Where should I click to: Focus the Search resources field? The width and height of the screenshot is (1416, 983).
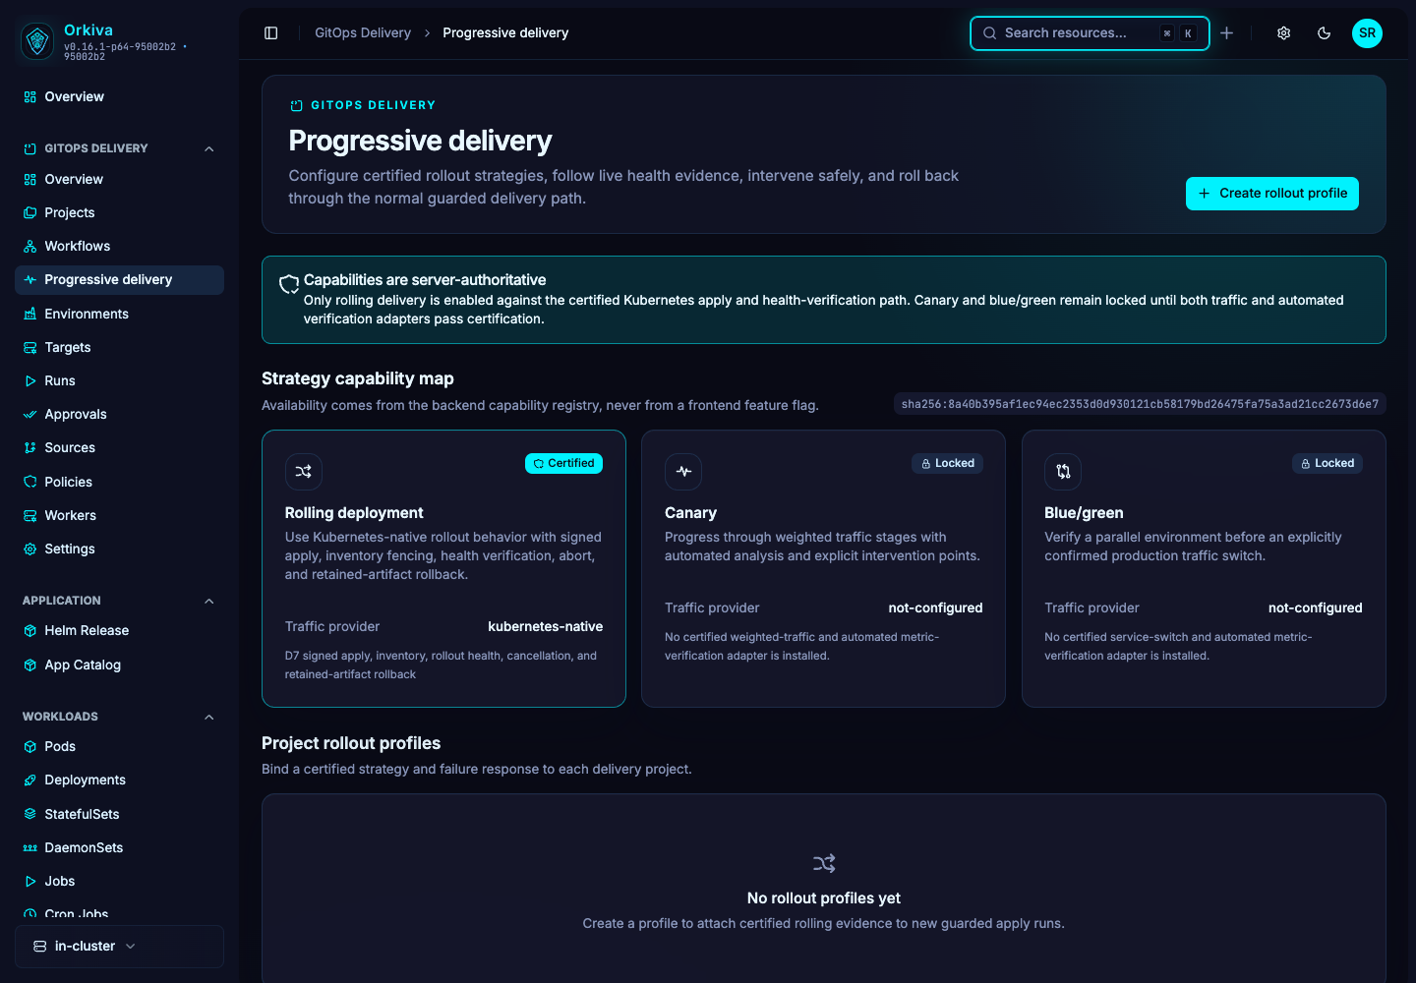[x=1090, y=33]
